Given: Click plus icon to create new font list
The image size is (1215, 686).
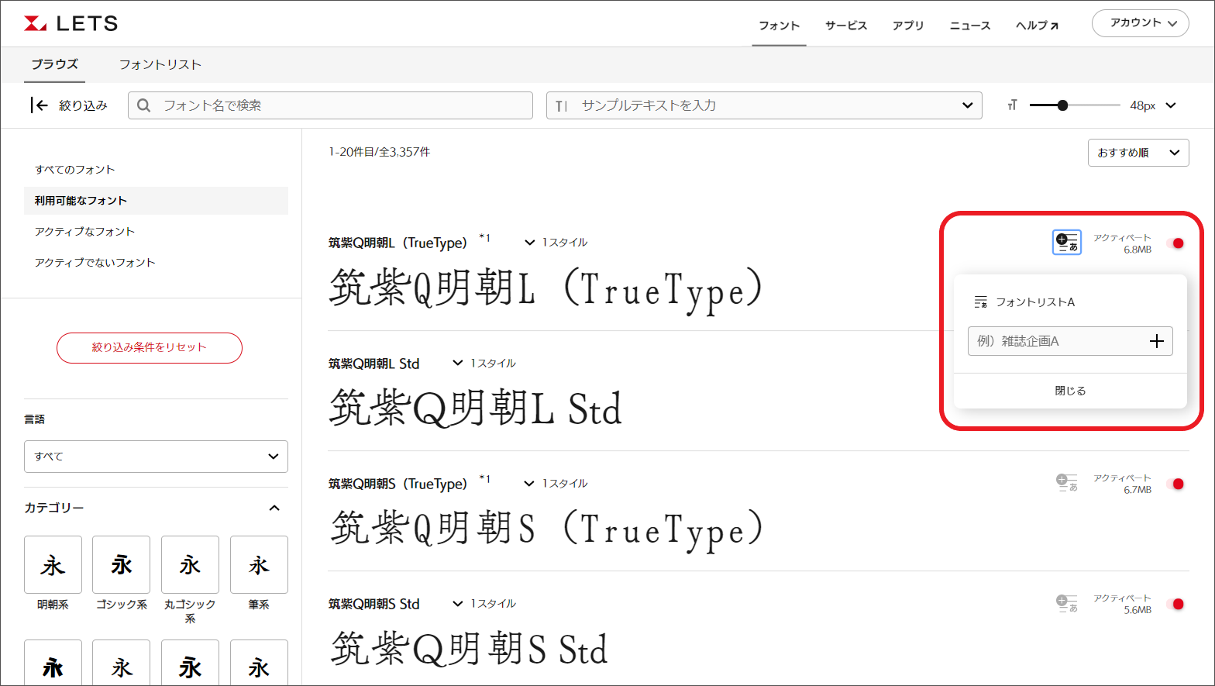Looking at the screenshot, I should [x=1157, y=341].
